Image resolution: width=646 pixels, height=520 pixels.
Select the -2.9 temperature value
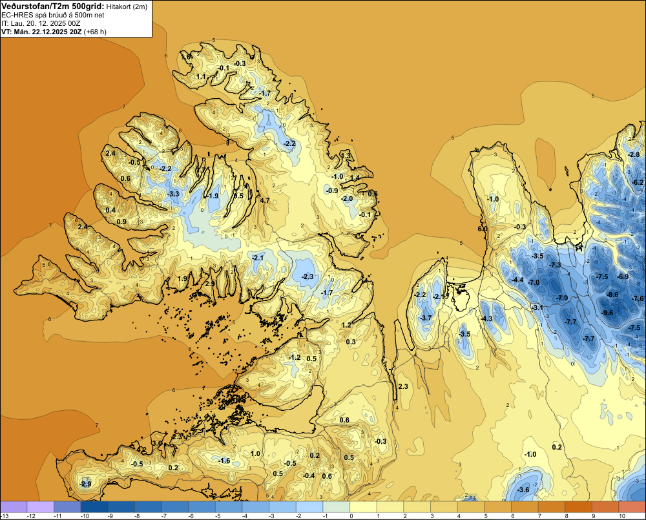tap(85, 484)
